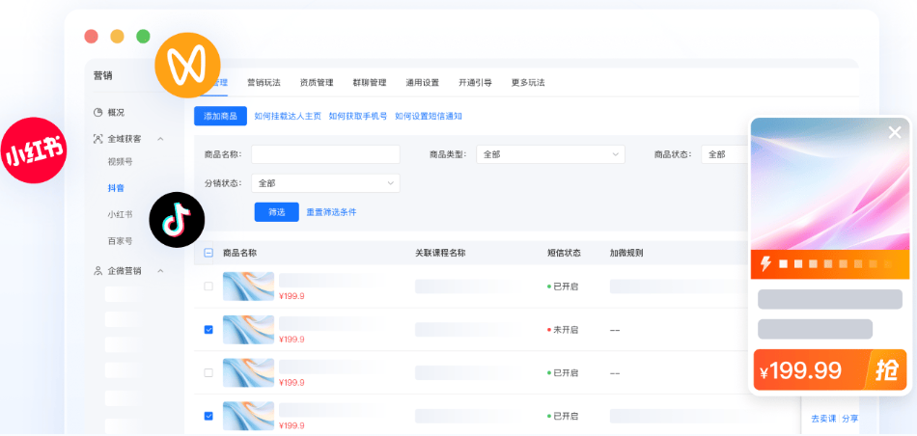Click the fourth row product thumbnail
This screenshot has width=917, height=436.
[248, 416]
